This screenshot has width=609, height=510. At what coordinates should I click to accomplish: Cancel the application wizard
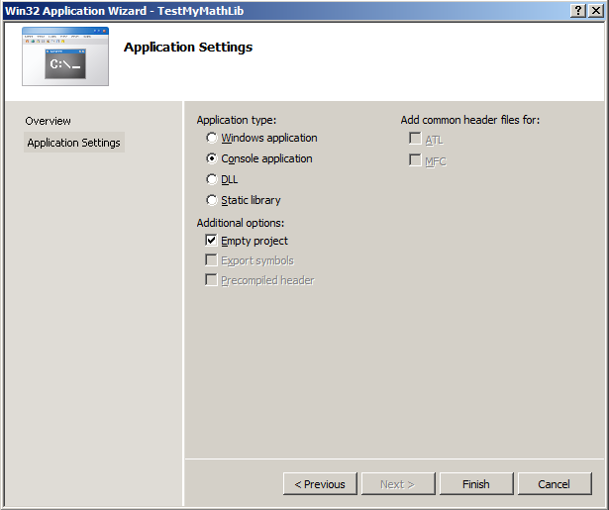pyautogui.click(x=554, y=484)
